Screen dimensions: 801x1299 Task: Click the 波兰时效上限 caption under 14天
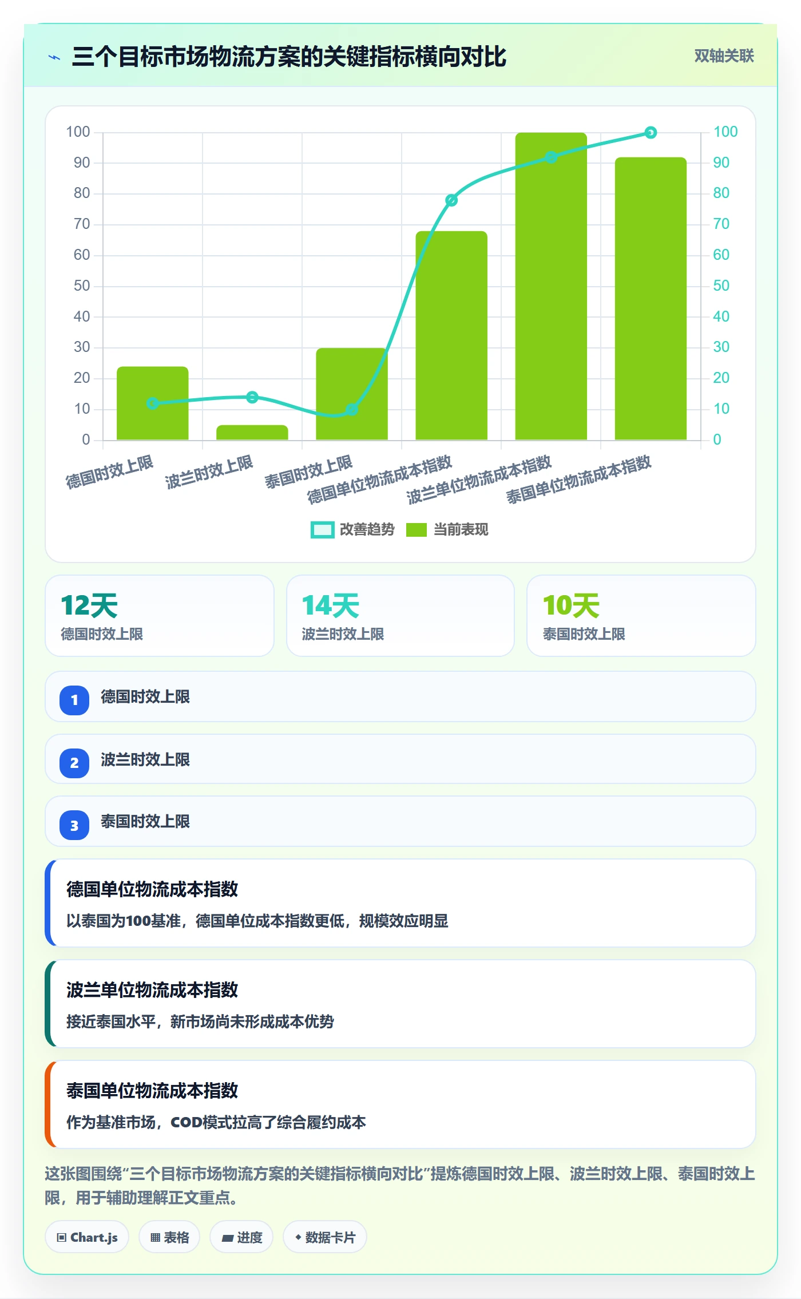[343, 634]
